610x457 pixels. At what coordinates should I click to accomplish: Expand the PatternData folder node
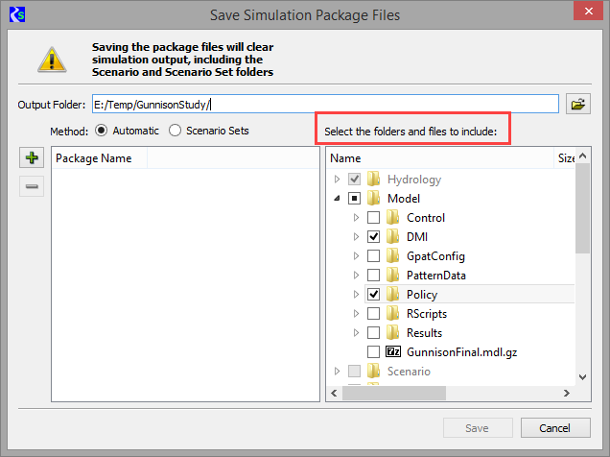(x=356, y=276)
